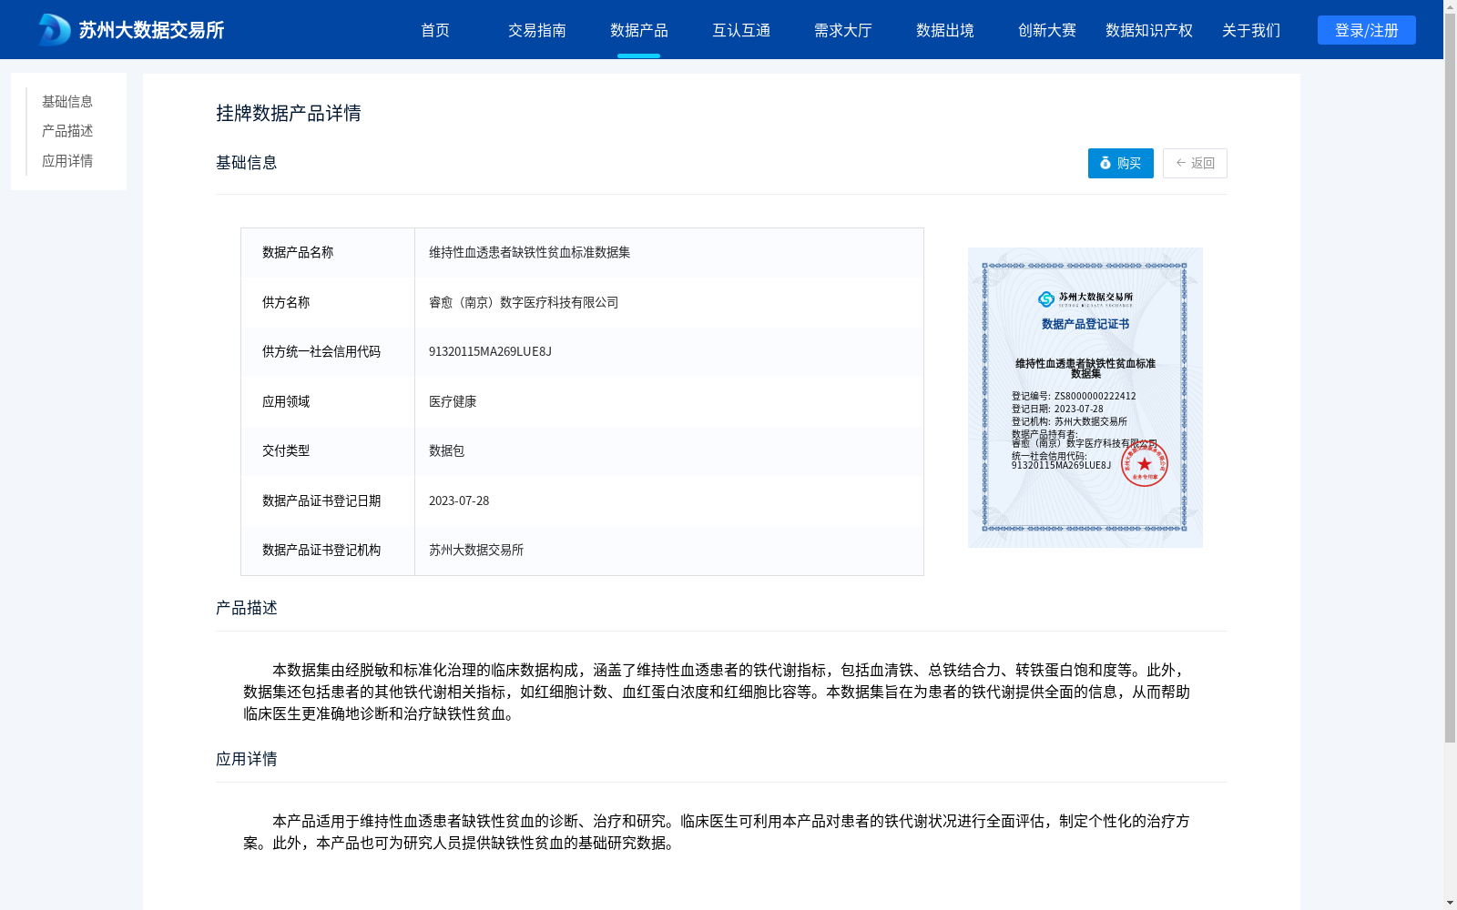Click the 供方名称 label cell

[x=328, y=302]
